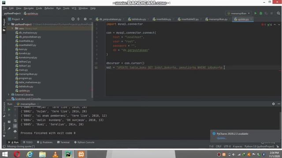Switch to menampilkan.py editor tab
Image resolution: width=282 pixels, height=158 pixels.
pos(218,19)
